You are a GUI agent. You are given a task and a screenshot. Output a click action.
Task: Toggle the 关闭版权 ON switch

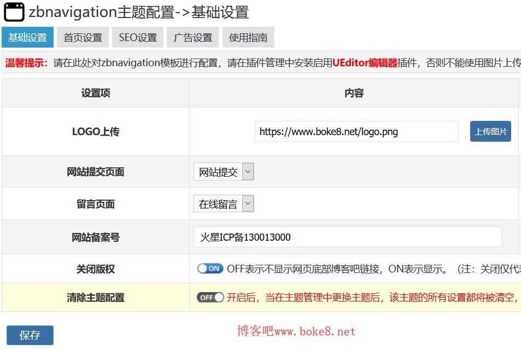[210, 269]
